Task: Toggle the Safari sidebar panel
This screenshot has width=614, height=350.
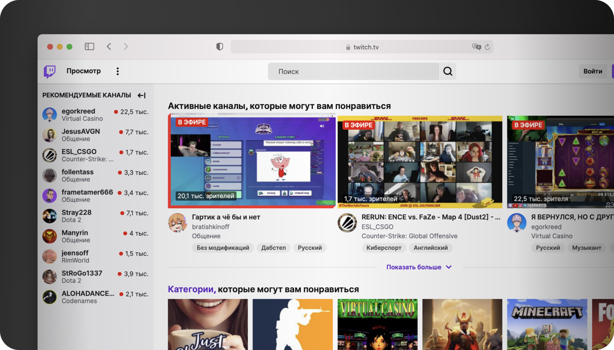Action: point(90,46)
